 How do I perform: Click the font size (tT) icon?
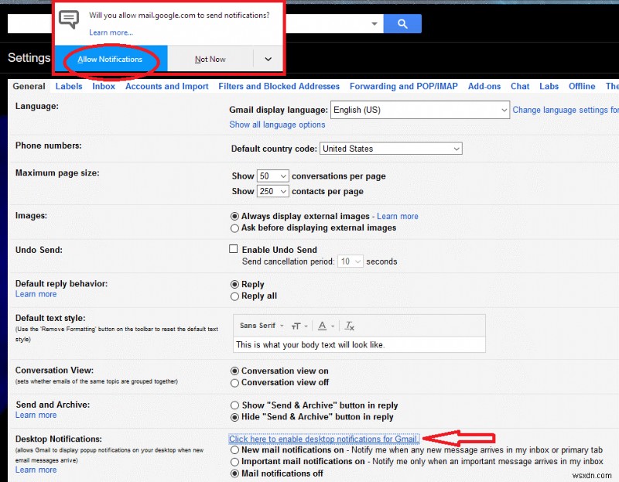(x=295, y=326)
